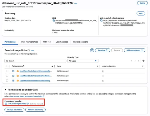Click the Simulate button
The width and height of the screenshot is (150, 116).
click(102, 50)
